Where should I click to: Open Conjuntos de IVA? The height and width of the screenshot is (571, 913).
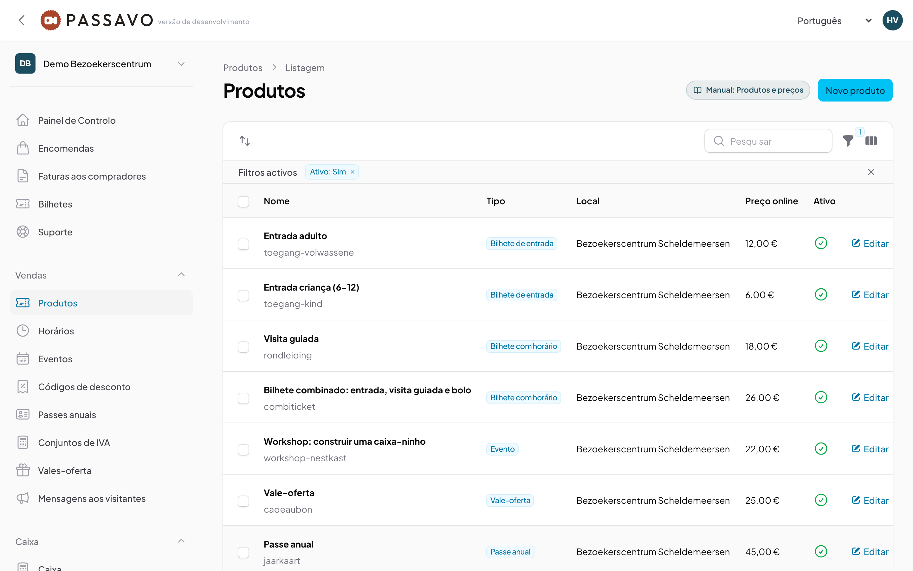[x=101, y=443]
